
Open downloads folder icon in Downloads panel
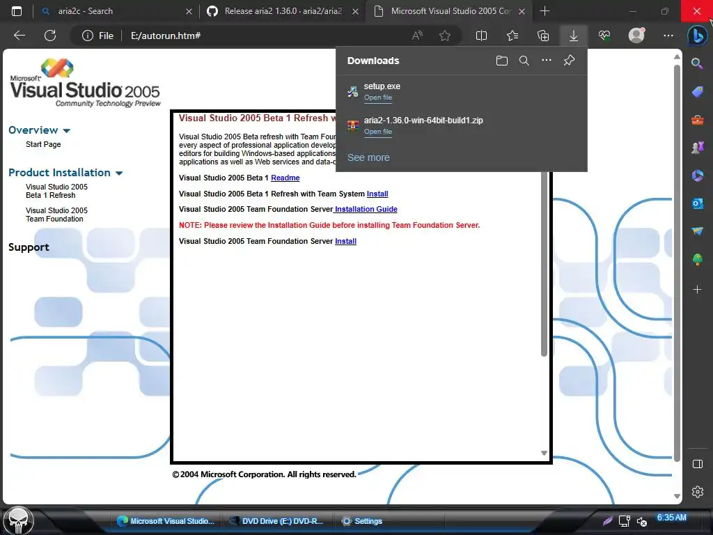point(501,61)
